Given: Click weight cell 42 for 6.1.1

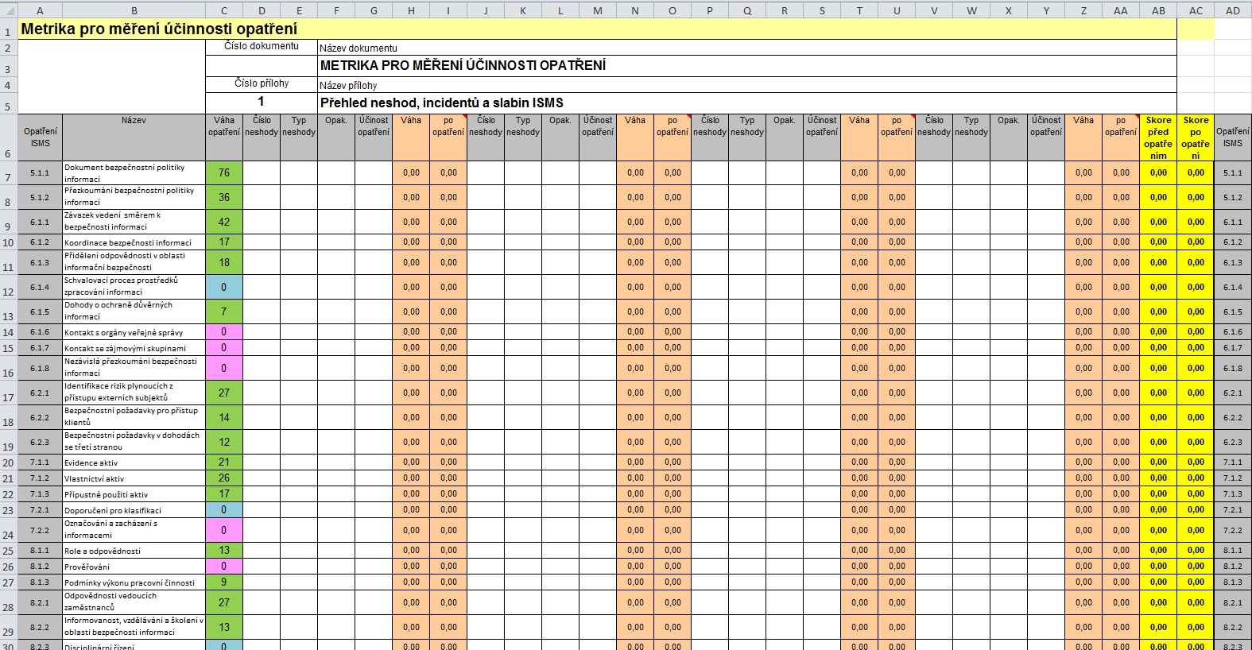Looking at the screenshot, I should coord(224,222).
